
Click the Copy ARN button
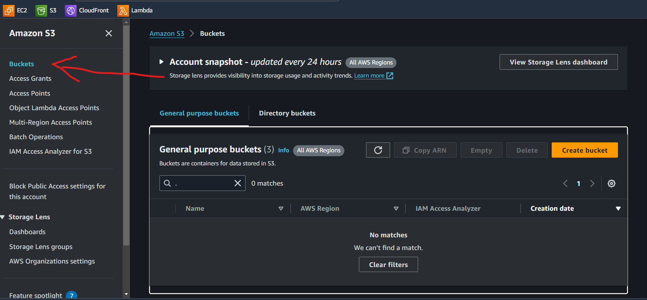click(425, 150)
